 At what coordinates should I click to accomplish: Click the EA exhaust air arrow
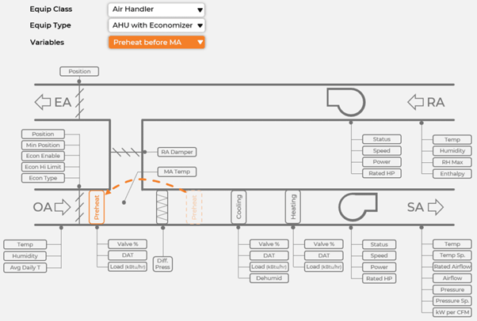[53, 102]
